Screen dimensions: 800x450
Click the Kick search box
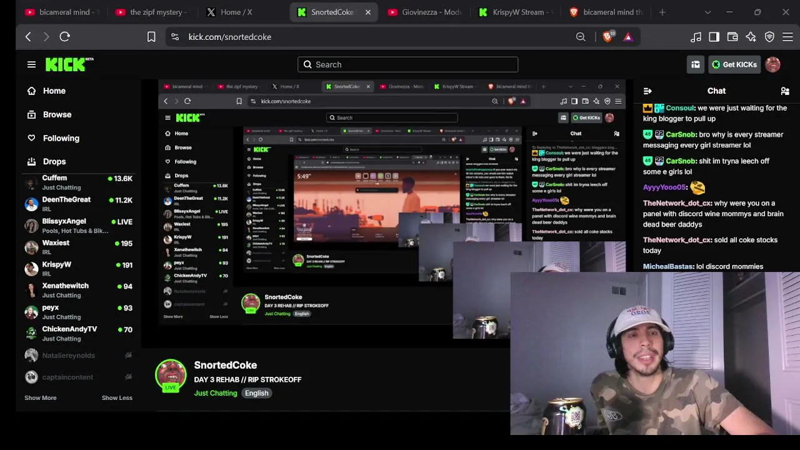tap(407, 64)
